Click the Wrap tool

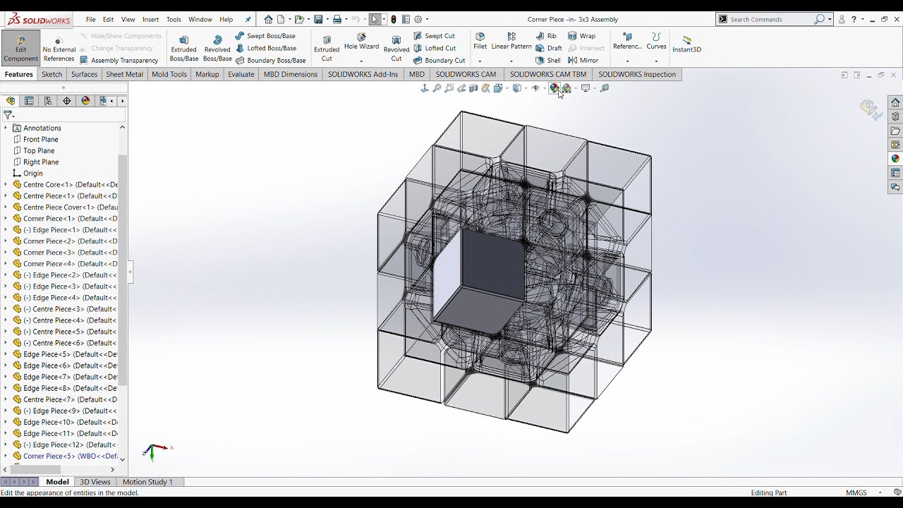(x=582, y=36)
